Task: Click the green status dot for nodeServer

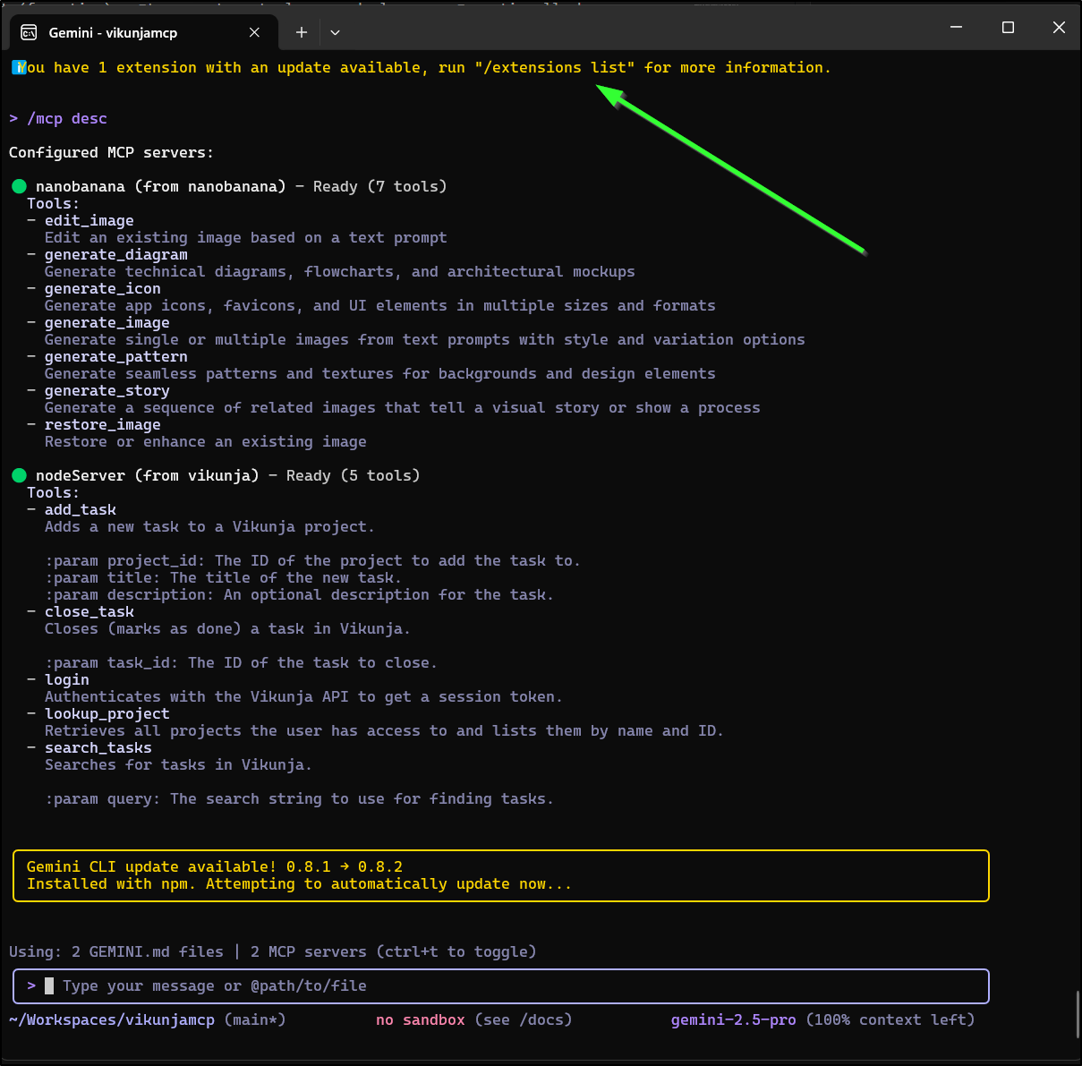Action: coord(19,475)
